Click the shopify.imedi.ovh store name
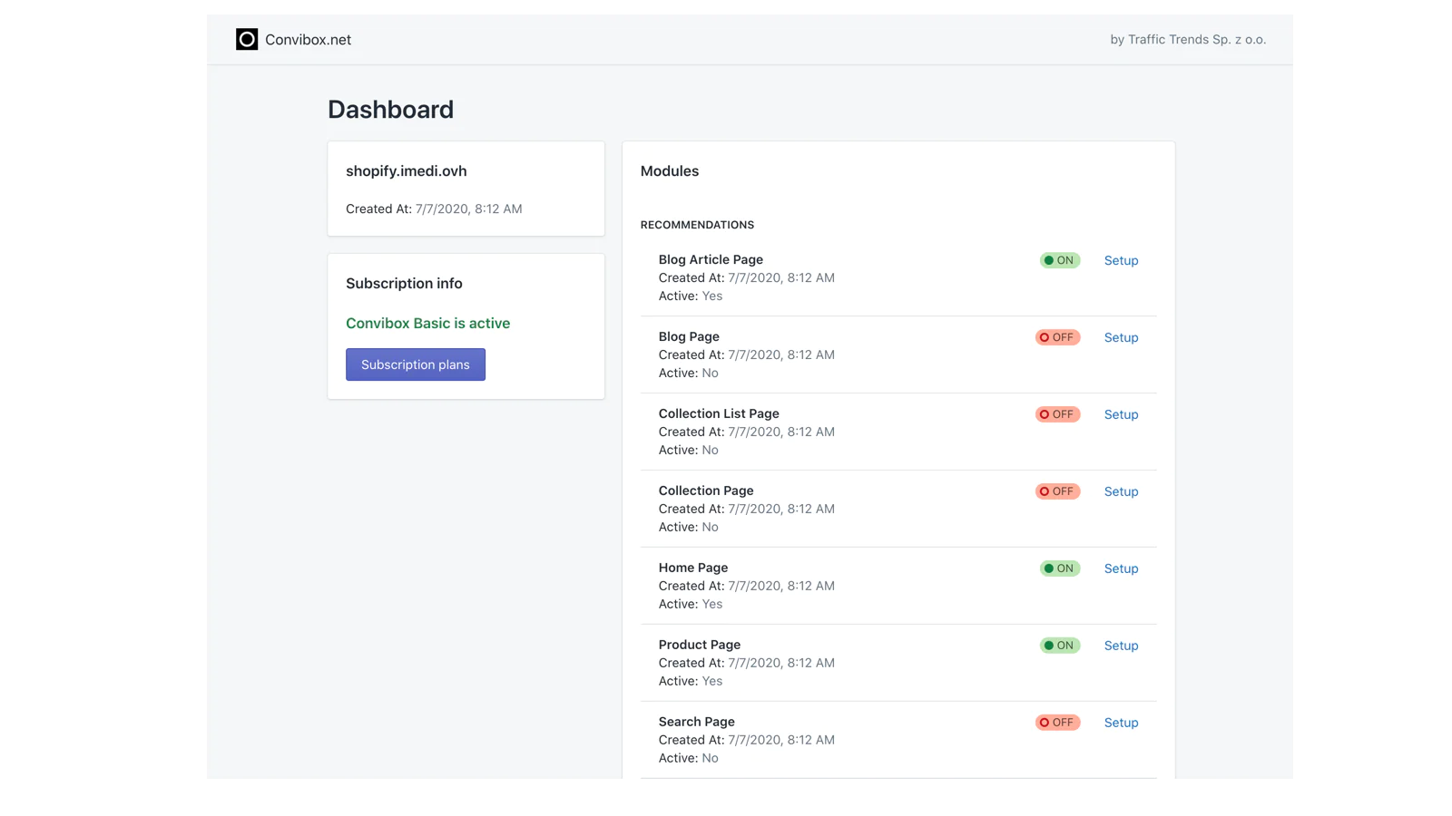1452x816 pixels. [x=406, y=171]
